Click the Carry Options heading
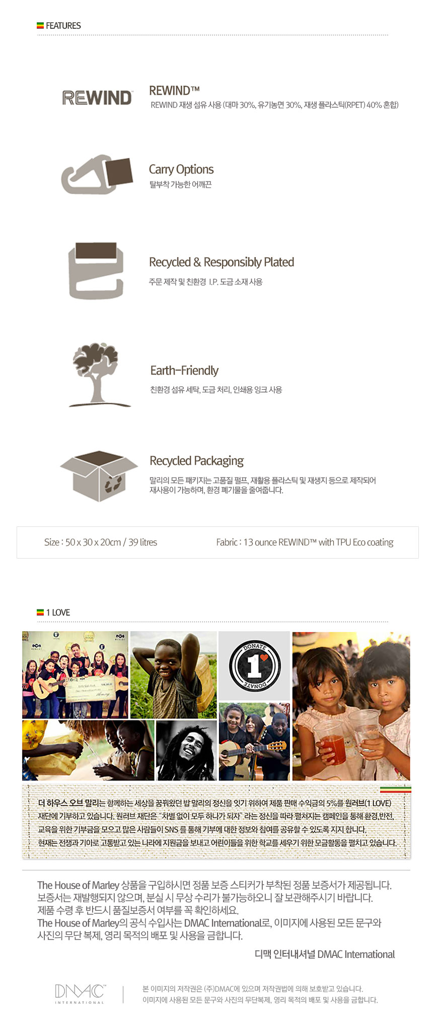This screenshot has height=1029, width=433. [181, 169]
